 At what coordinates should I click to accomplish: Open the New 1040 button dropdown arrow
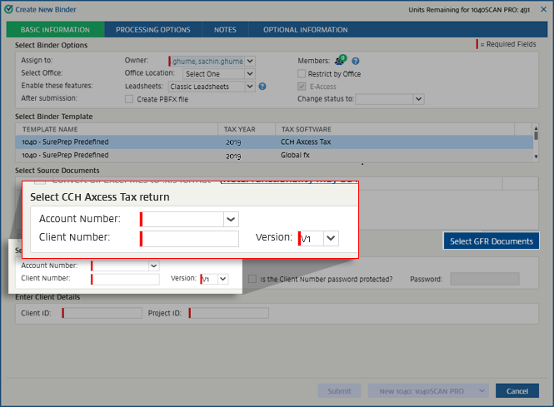[482, 390]
